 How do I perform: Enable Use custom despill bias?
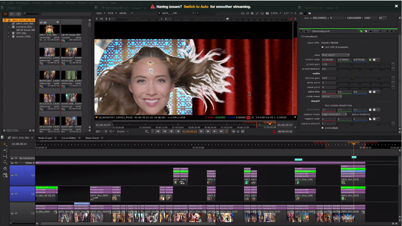[322, 105]
